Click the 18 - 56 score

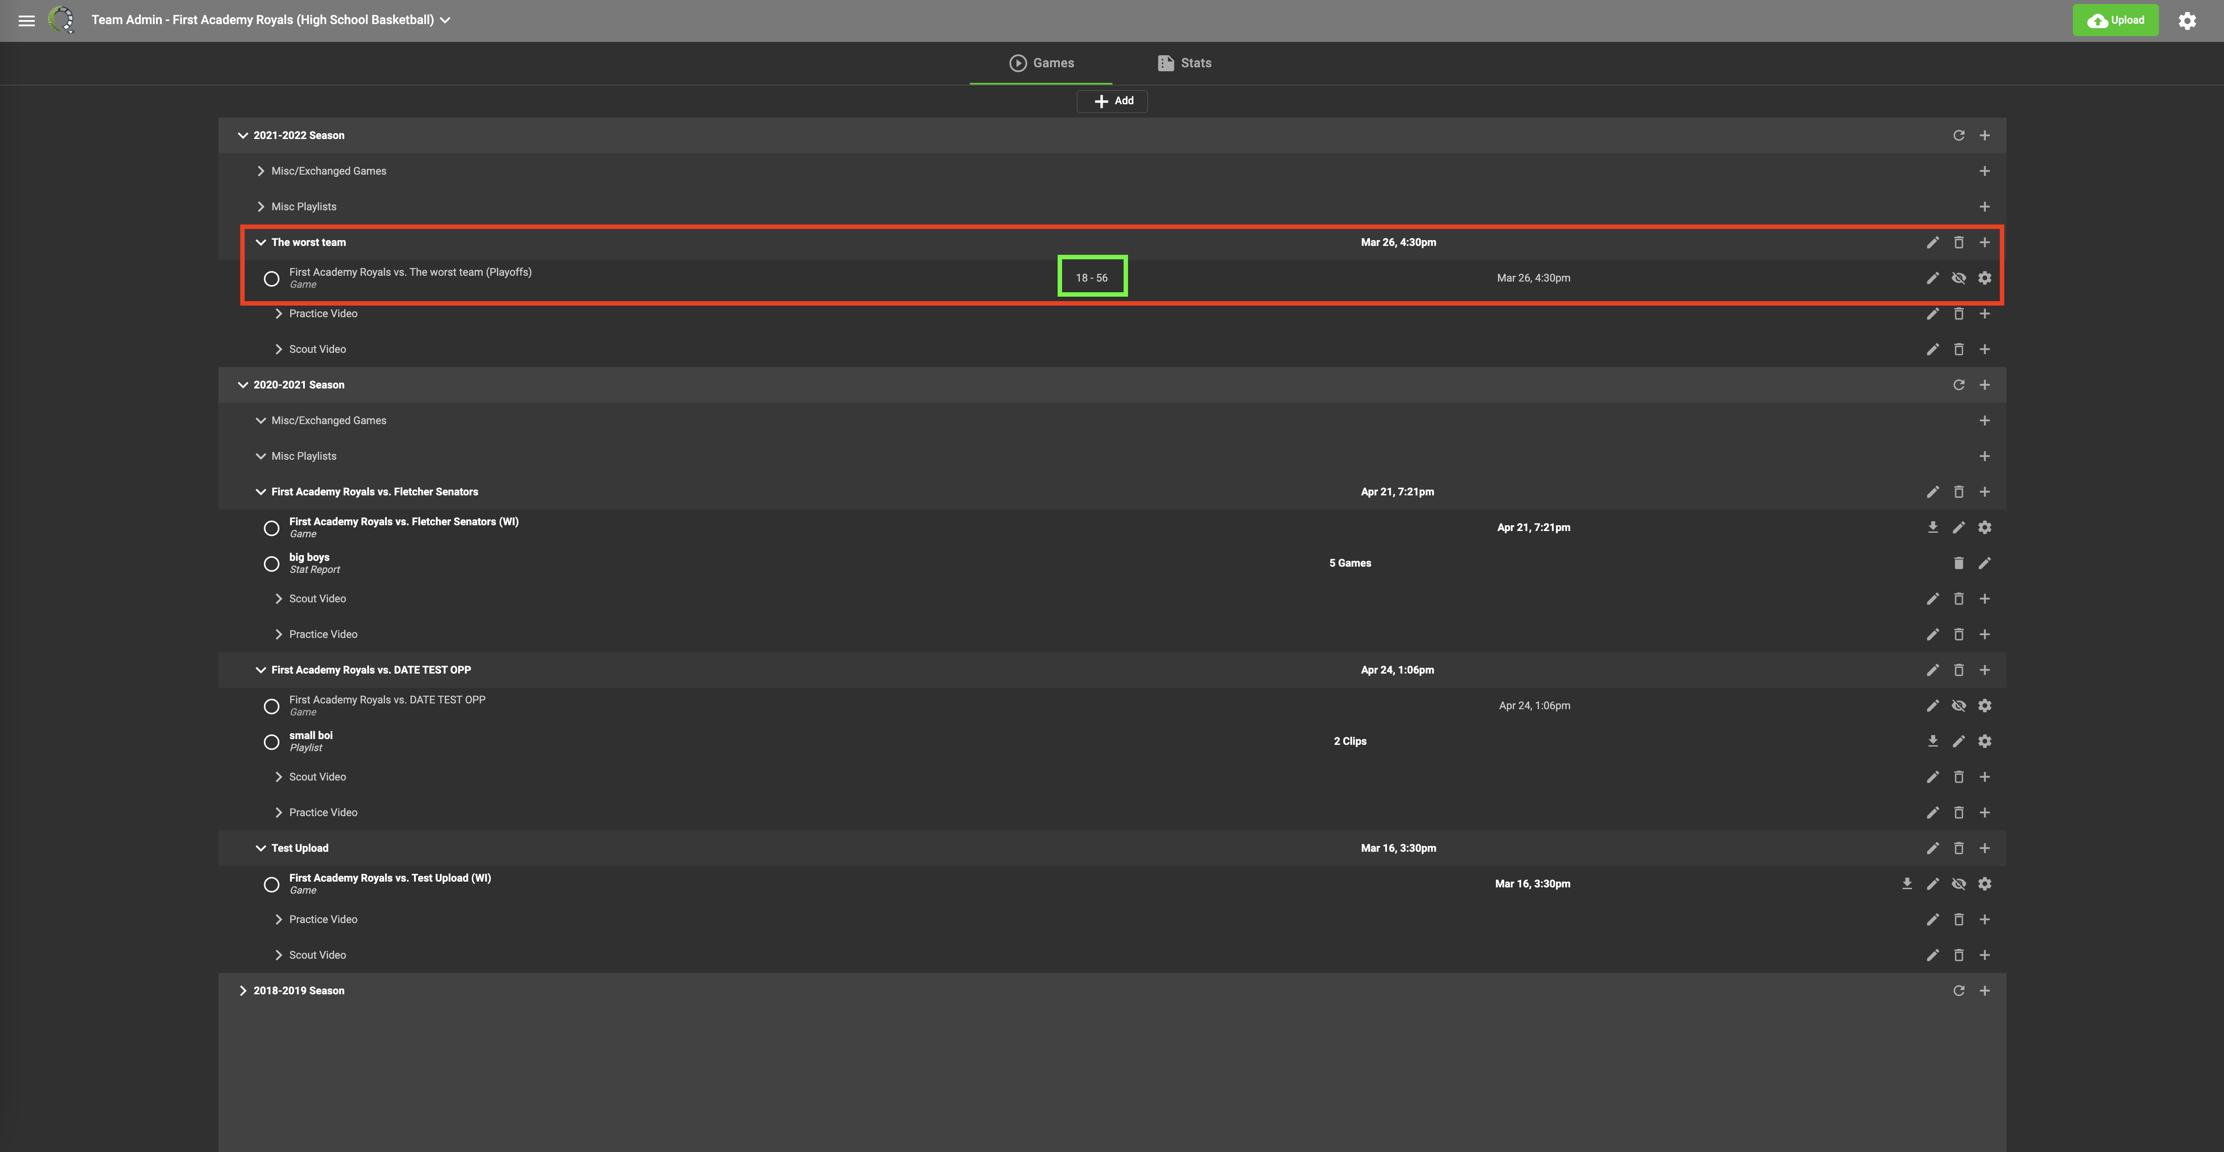(x=1091, y=278)
